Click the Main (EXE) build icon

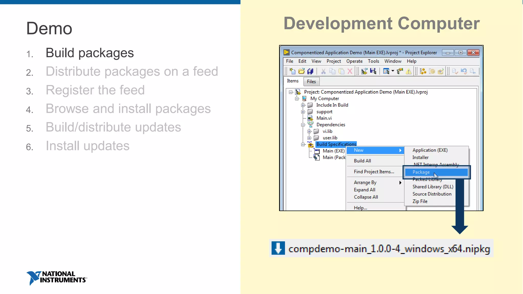317,151
